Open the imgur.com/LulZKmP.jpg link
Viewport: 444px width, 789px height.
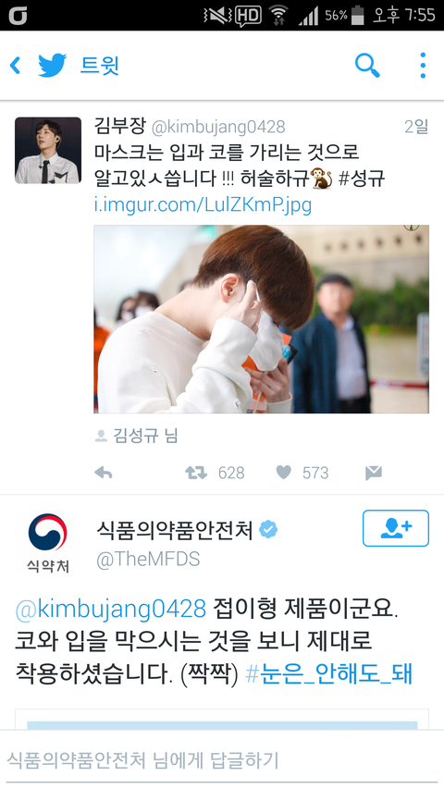(x=203, y=204)
